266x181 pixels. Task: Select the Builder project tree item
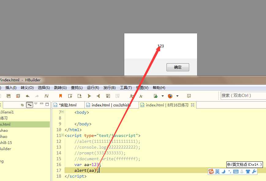tap(6, 149)
